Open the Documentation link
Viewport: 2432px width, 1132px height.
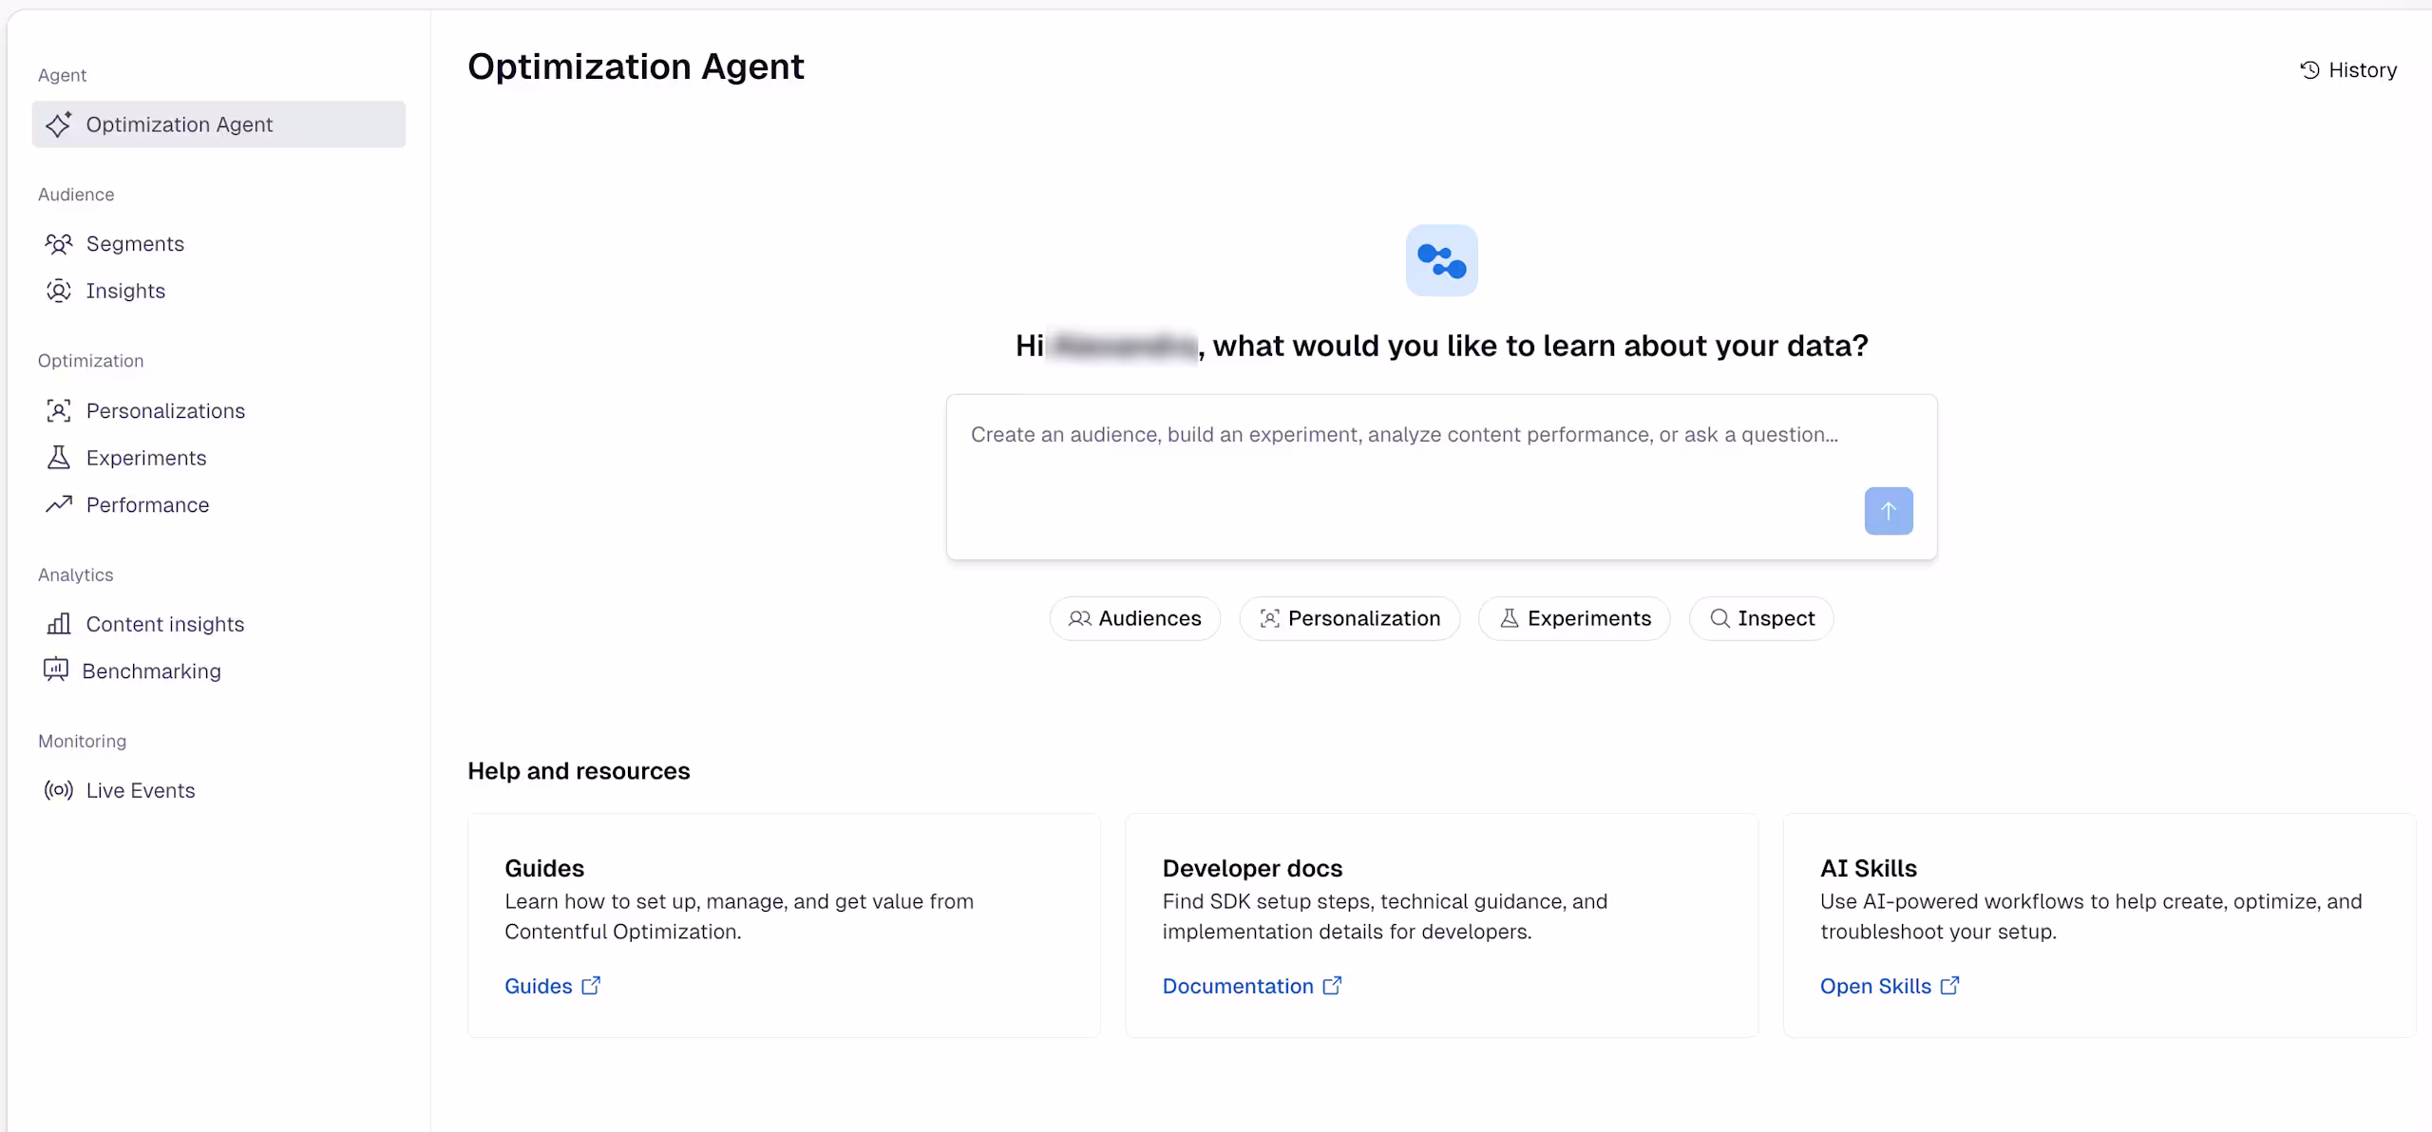[1252, 986]
